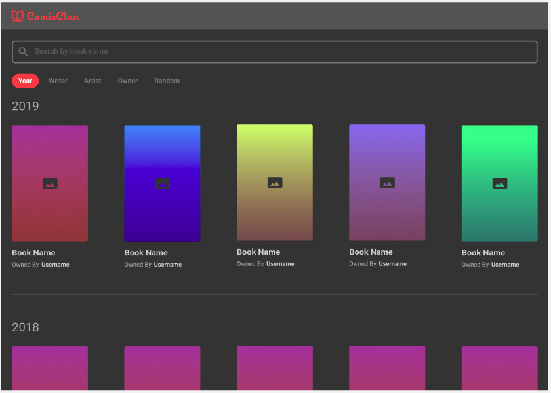
Task: Open the second book cover under 2018
Action: 163,368
